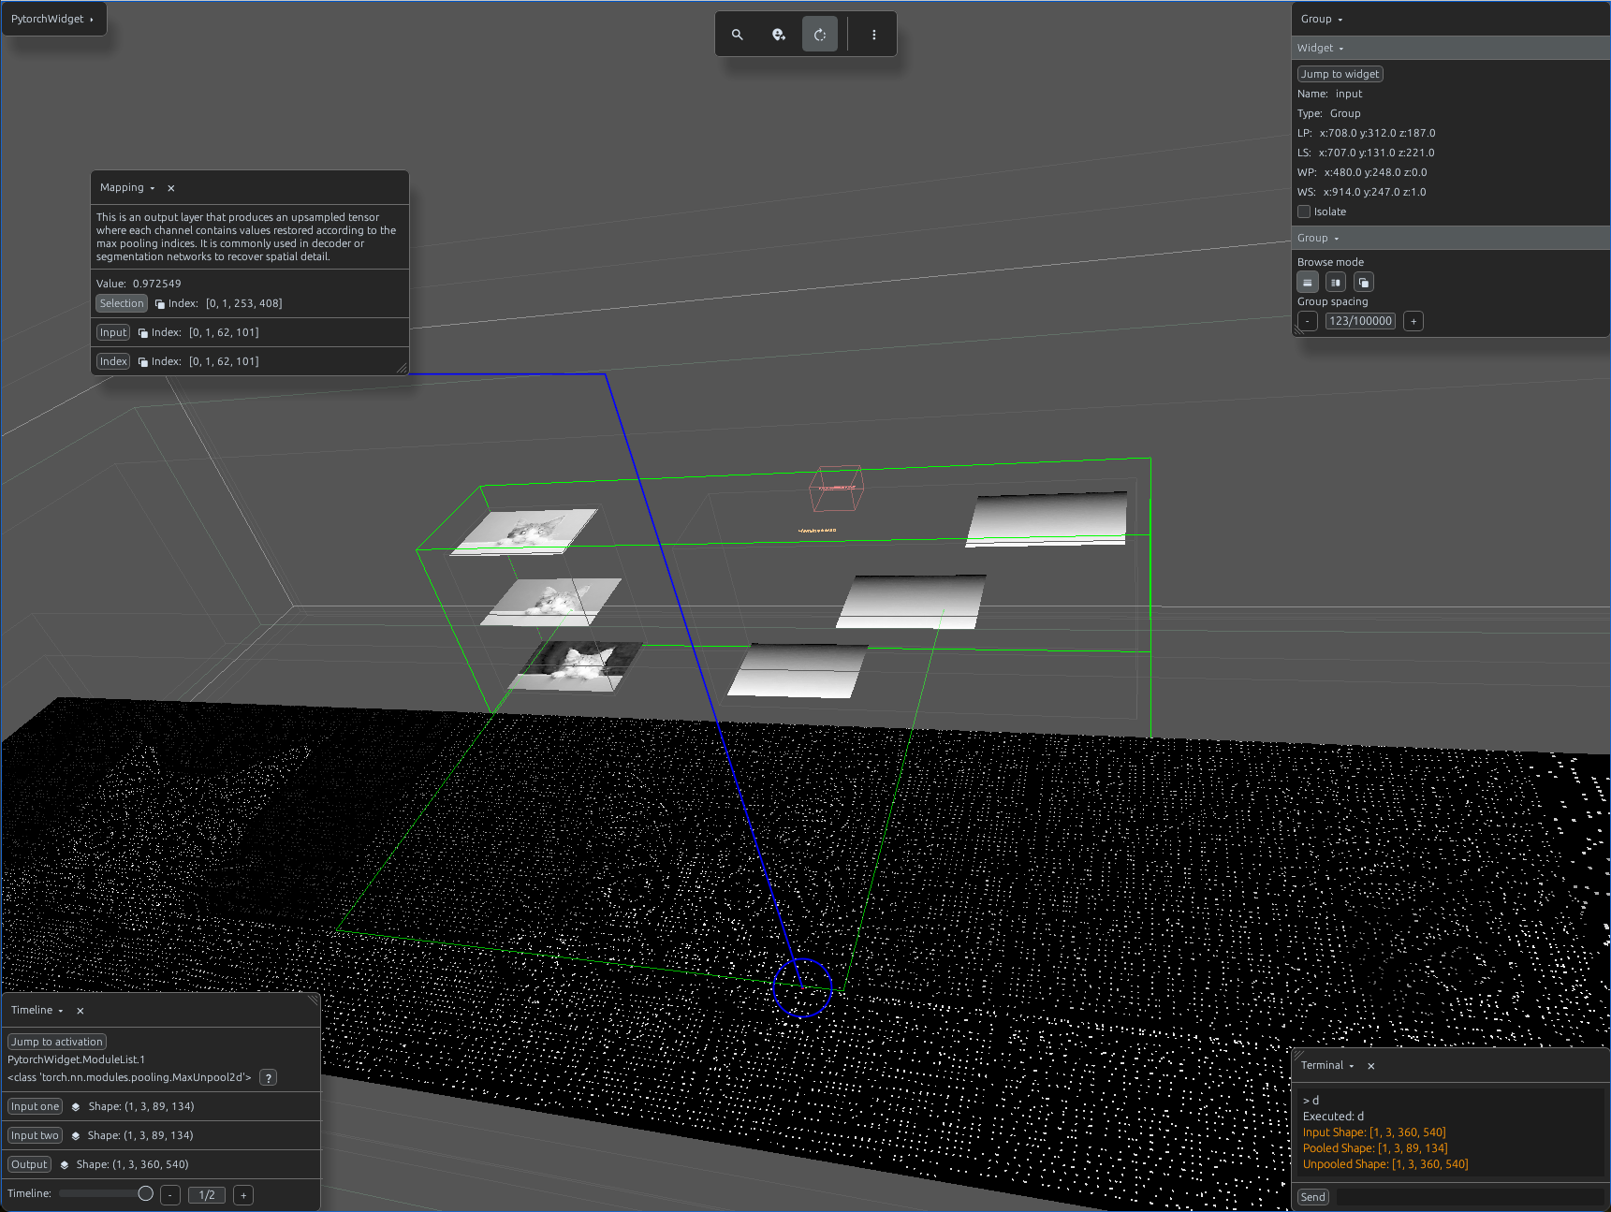This screenshot has width=1611, height=1212.
Task: Open the Timeline panel dropdown
Action: pos(37,1011)
